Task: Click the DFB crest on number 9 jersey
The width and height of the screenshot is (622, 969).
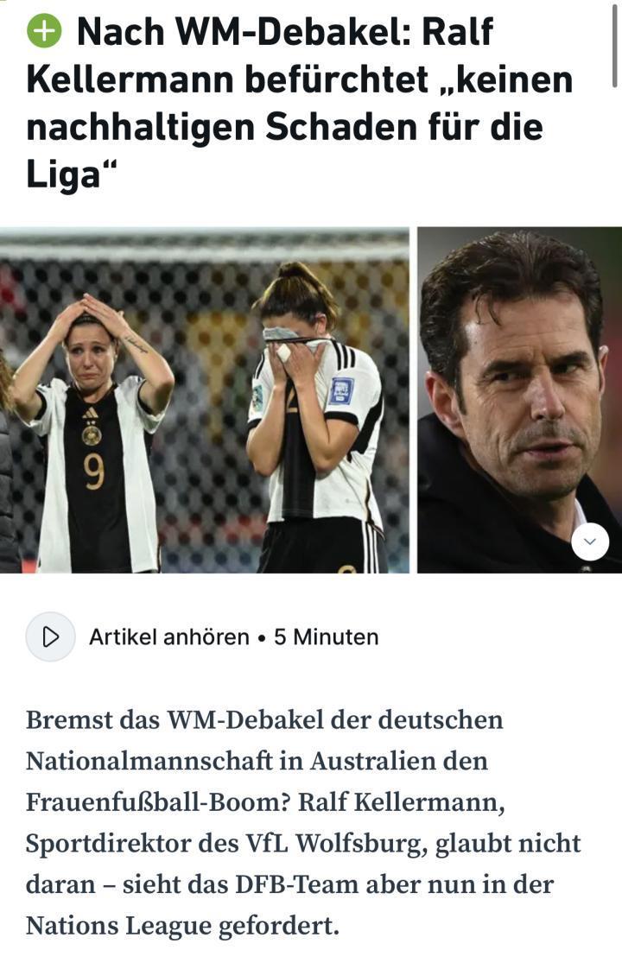Action: 92,434
